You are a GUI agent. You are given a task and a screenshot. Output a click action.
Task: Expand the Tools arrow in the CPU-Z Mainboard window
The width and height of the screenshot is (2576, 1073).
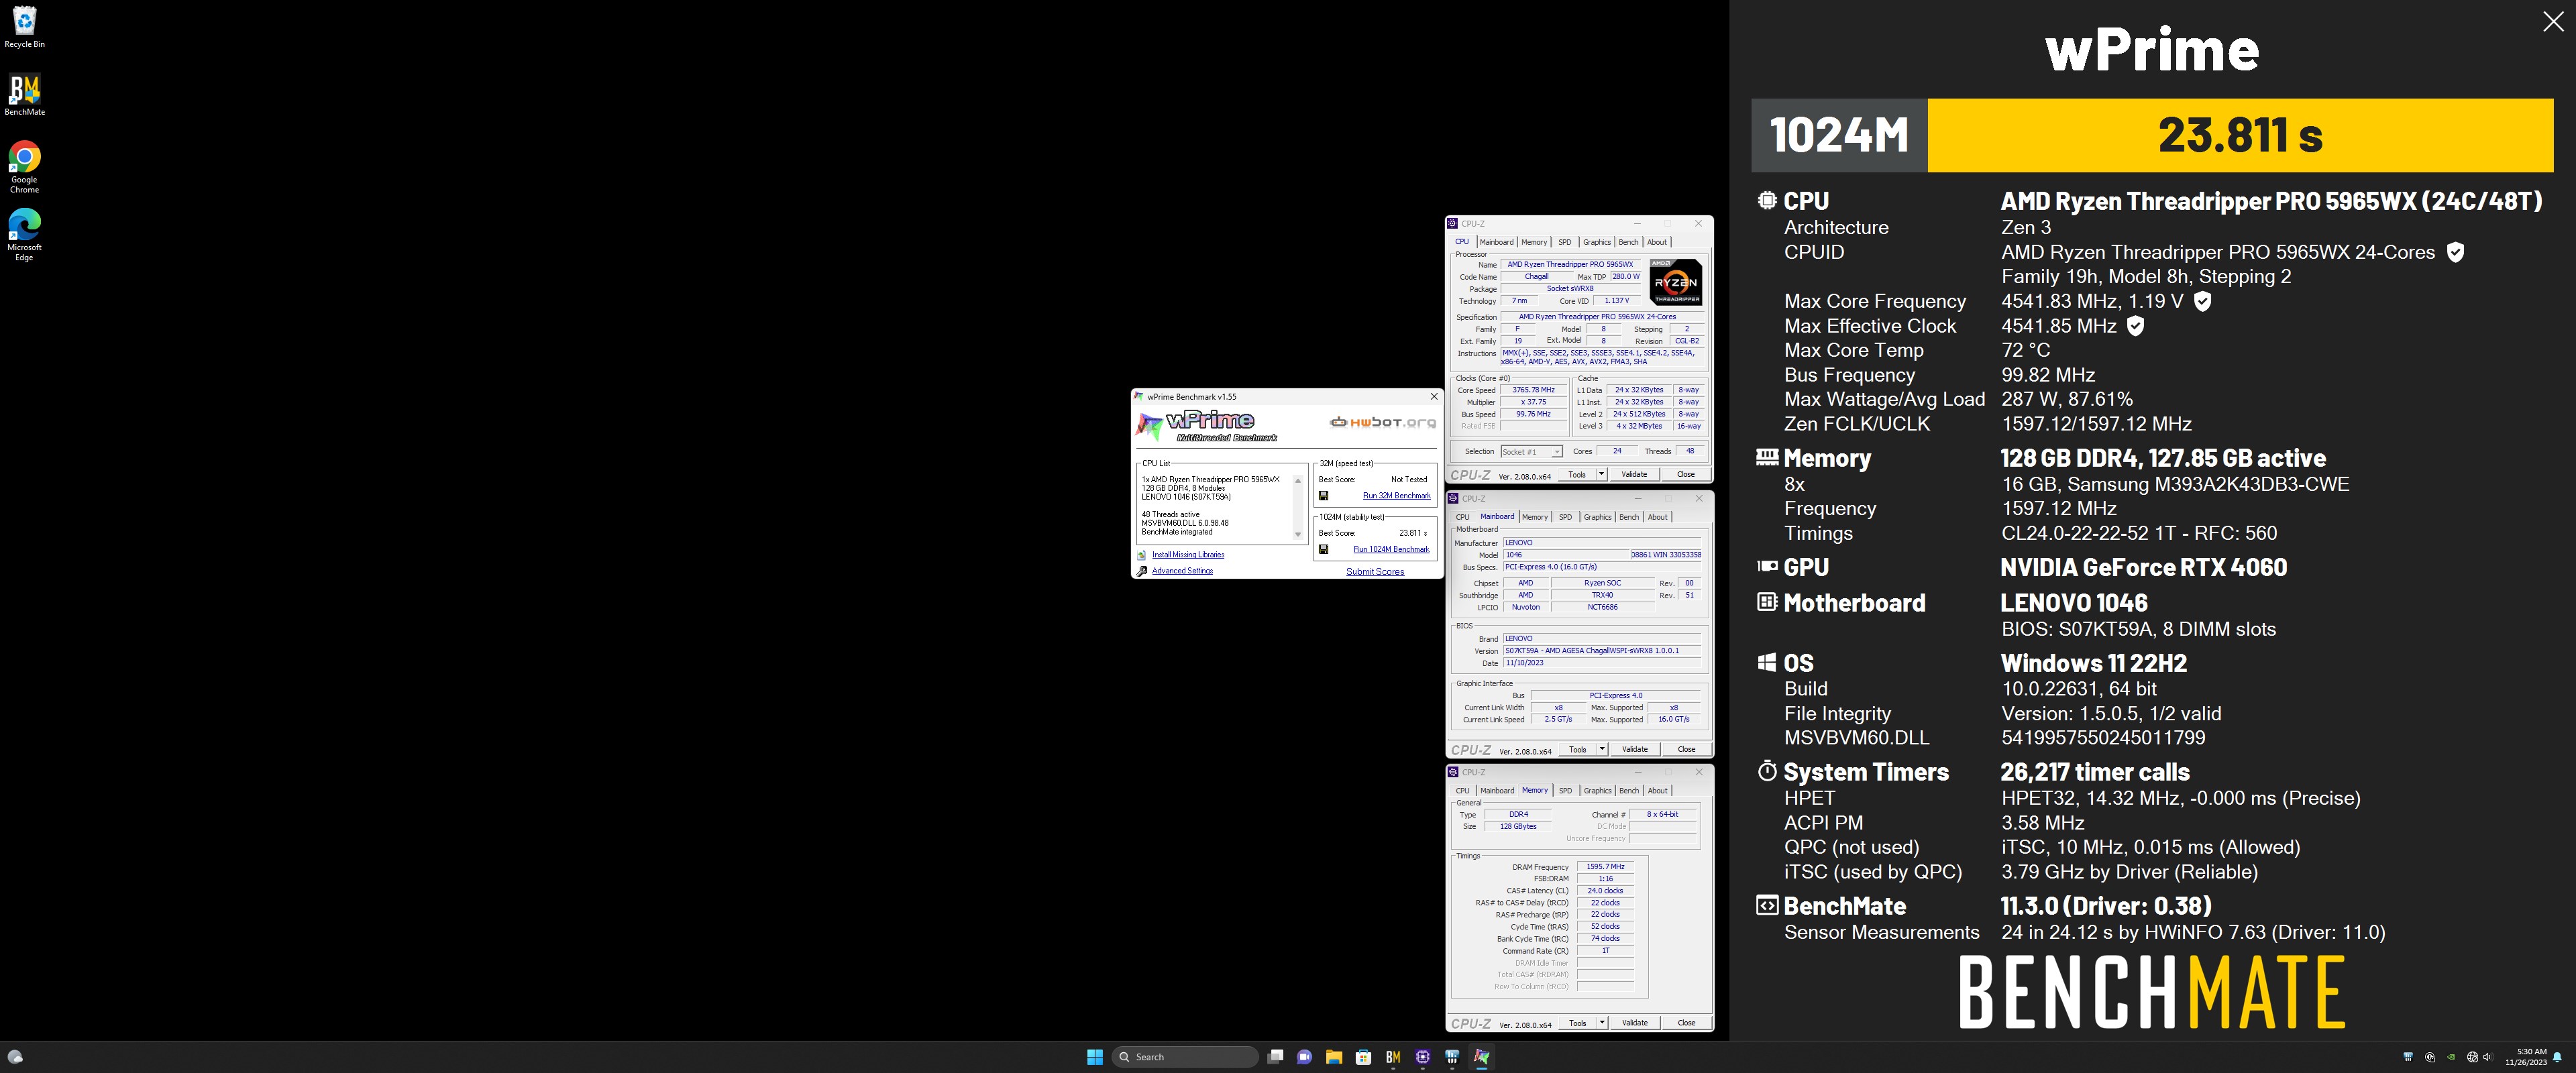1602,749
